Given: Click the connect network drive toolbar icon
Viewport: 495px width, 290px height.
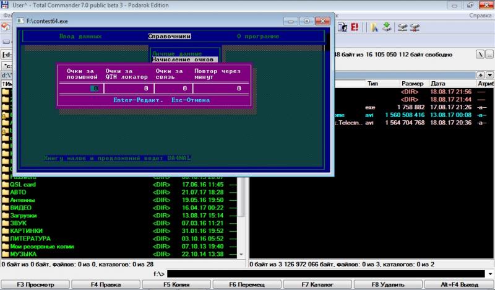Looking at the screenshot, I should (403, 27).
